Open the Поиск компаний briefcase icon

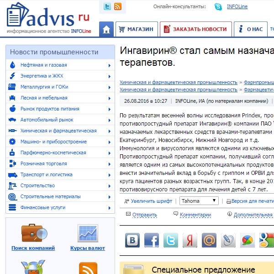(34, 233)
